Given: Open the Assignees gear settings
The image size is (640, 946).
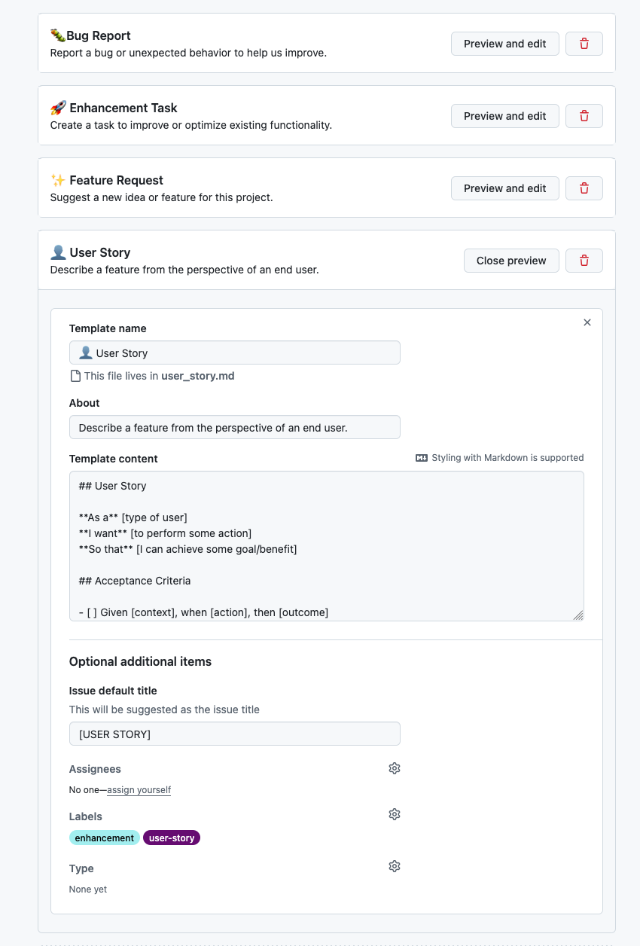Looking at the screenshot, I should 395,768.
